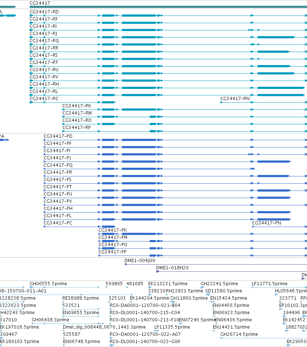Click transcript label CG34417-RF
Viewport: 307px width, 347px height.
(44, 19)
